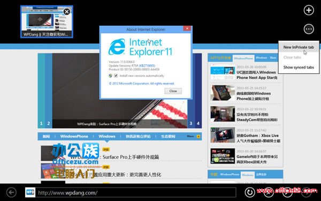This screenshot has height=201, width=321.
Task: Select the Windows tab in the APP sidebar panel
Action: [261, 58]
